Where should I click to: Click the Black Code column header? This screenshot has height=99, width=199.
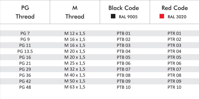(124, 8)
